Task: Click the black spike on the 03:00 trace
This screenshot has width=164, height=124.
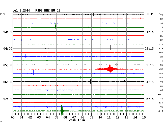Action: click(102, 30)
